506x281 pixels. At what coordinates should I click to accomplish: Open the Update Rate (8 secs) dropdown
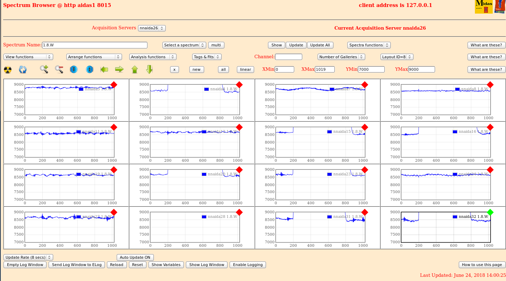pos(28,257)
